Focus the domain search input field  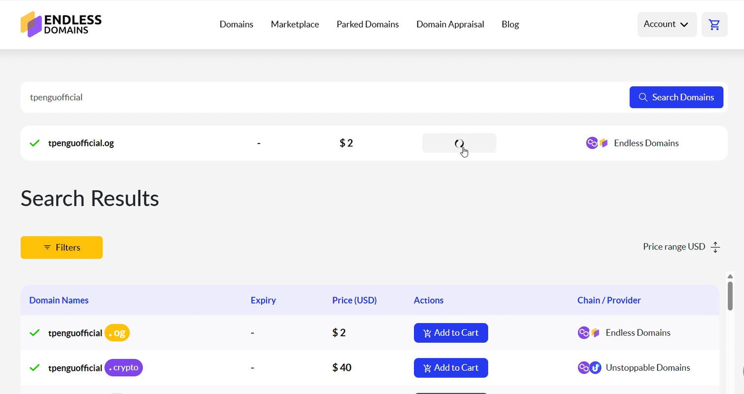pyautogui.click(x=320, y=97)
